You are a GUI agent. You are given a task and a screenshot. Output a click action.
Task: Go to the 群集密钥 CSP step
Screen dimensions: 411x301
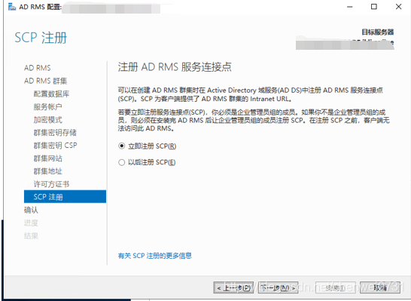coord(55,146)
